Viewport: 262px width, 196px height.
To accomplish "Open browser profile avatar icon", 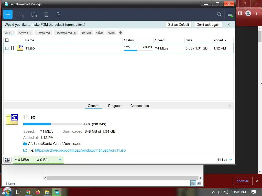I will click(248, 13).
